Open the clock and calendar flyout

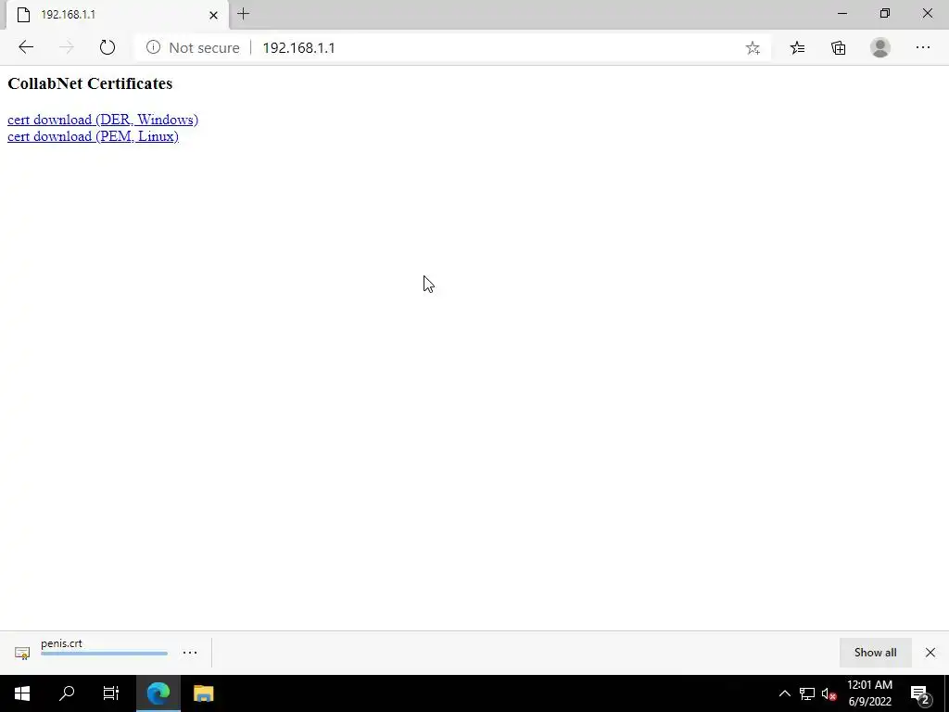(x=869, y=693)
